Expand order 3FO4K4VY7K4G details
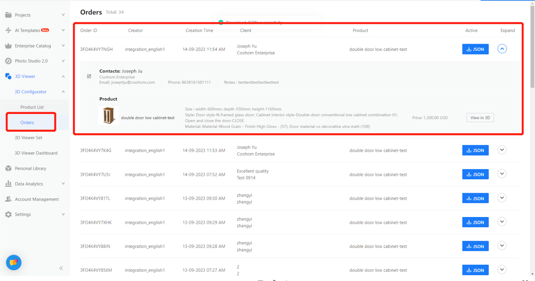 click(x=502, y=150)
